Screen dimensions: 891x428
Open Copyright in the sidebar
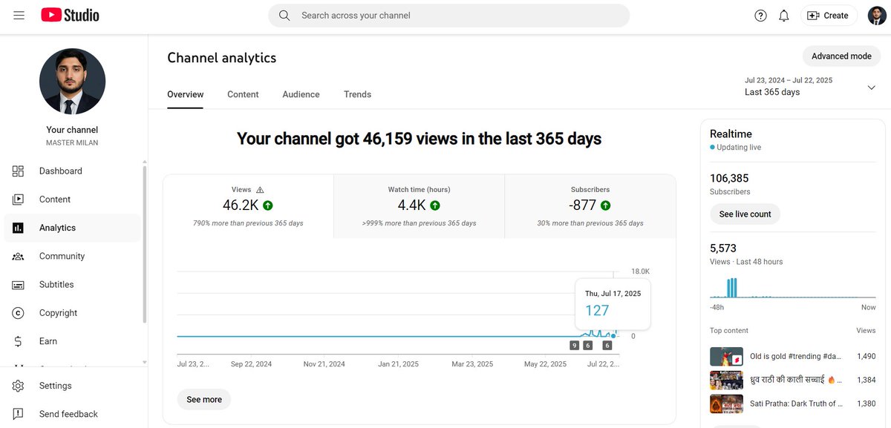pos(72,313)
